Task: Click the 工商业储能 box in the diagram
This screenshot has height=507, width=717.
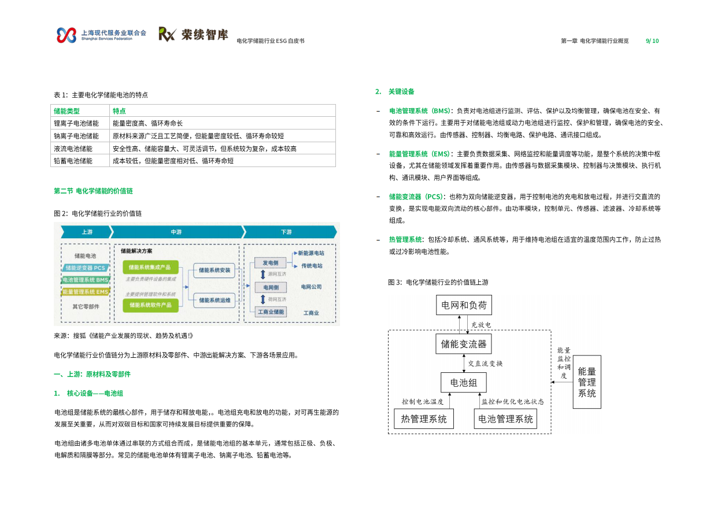Action: (x=271, y=312)
